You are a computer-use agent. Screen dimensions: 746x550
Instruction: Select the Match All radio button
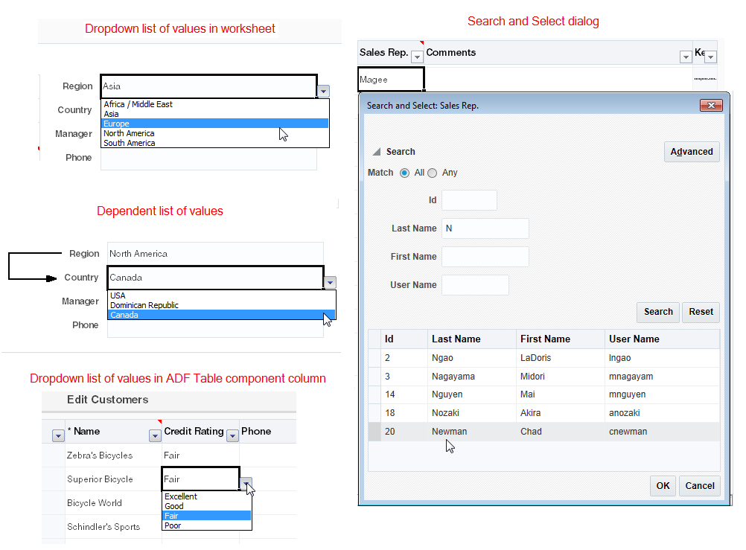pos(404,173)
